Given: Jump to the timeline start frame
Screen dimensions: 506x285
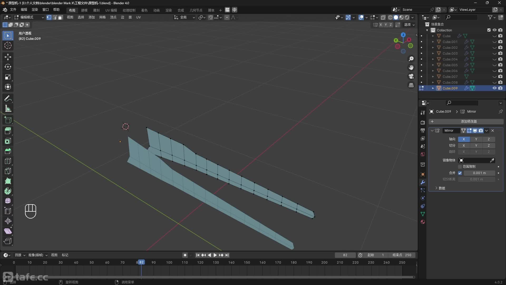Looking at the screenshot, I should 198,255.
